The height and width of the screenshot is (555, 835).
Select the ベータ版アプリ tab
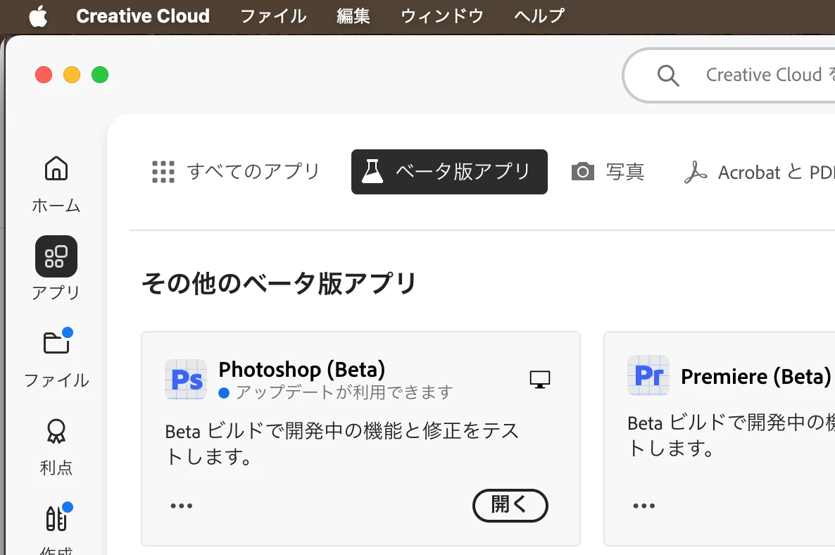(x=449, y=172)
